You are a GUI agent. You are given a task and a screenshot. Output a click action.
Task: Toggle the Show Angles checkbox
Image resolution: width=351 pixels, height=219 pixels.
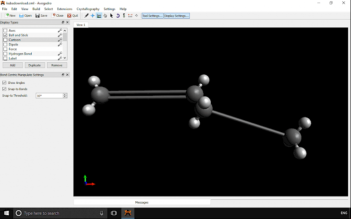click(x=4, y=83)
